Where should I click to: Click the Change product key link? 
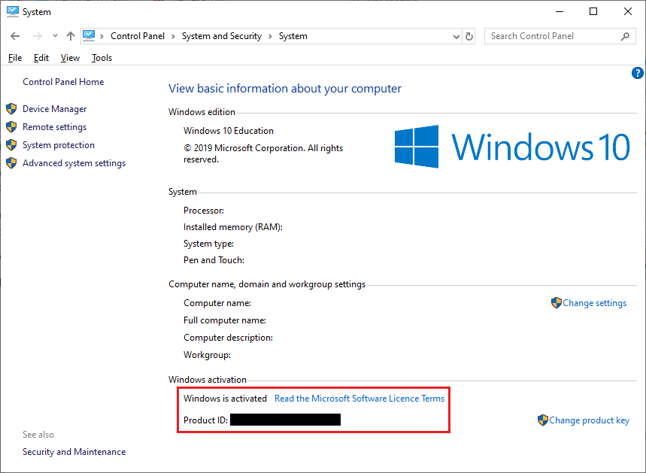tap(590, 420)
